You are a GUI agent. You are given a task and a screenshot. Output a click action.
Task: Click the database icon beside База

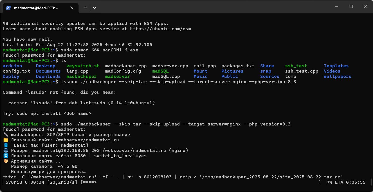[6, 145]
